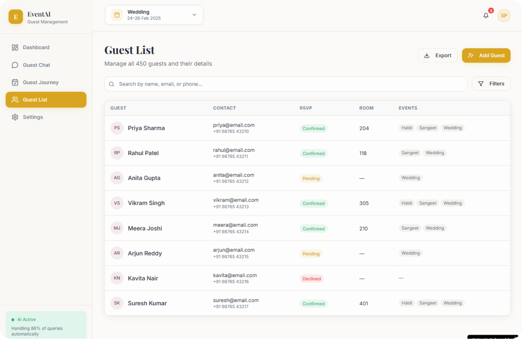Viewport: 522px width, 339px height.
Task: Go to Guest Chat in sidebar
Action: pos(36,65)
